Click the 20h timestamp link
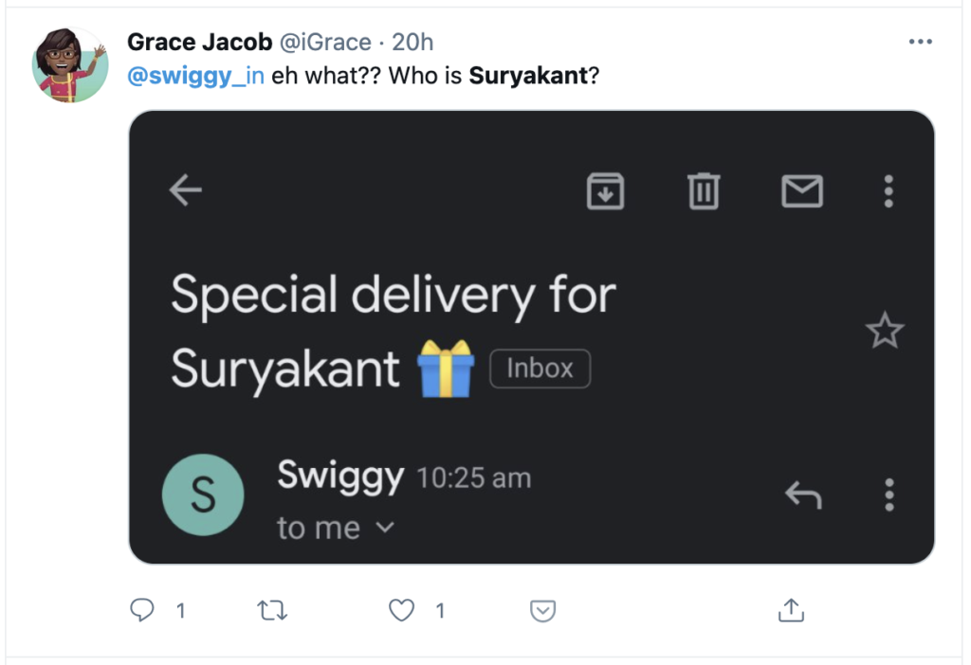The height and width of the screenshot is (665, 971). [412, 43]
